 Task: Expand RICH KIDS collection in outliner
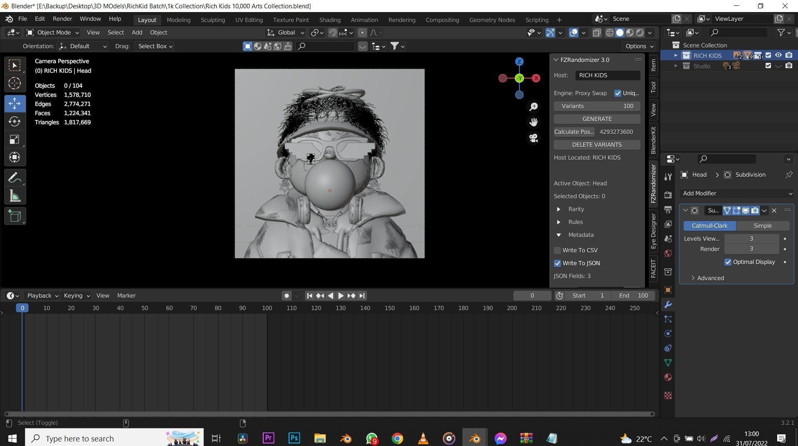click(x=675, y=55)
